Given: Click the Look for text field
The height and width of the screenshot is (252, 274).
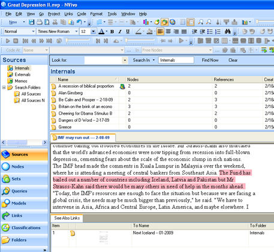Looking at the screenshot, I should coord(103,60).
